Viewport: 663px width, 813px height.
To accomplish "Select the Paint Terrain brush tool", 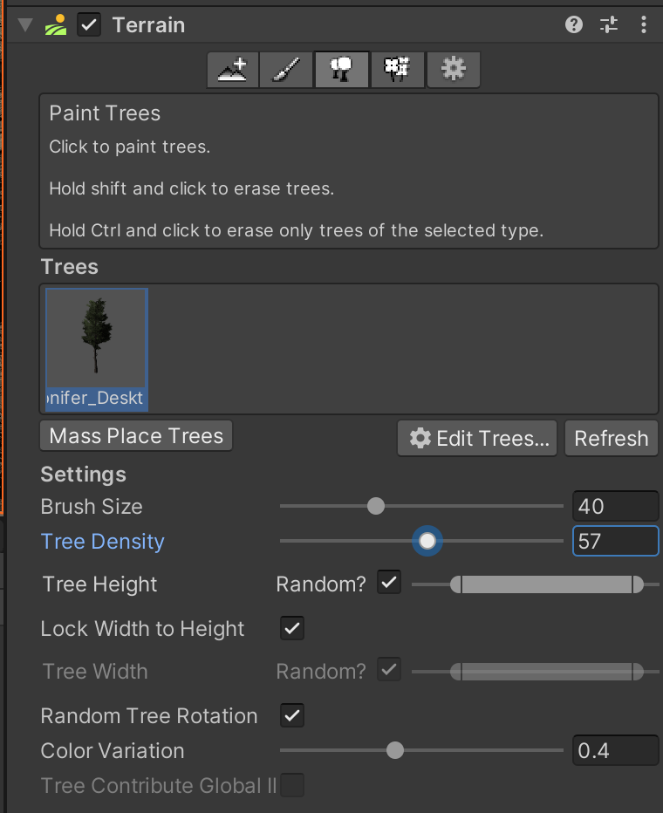I will coord(287,70).
